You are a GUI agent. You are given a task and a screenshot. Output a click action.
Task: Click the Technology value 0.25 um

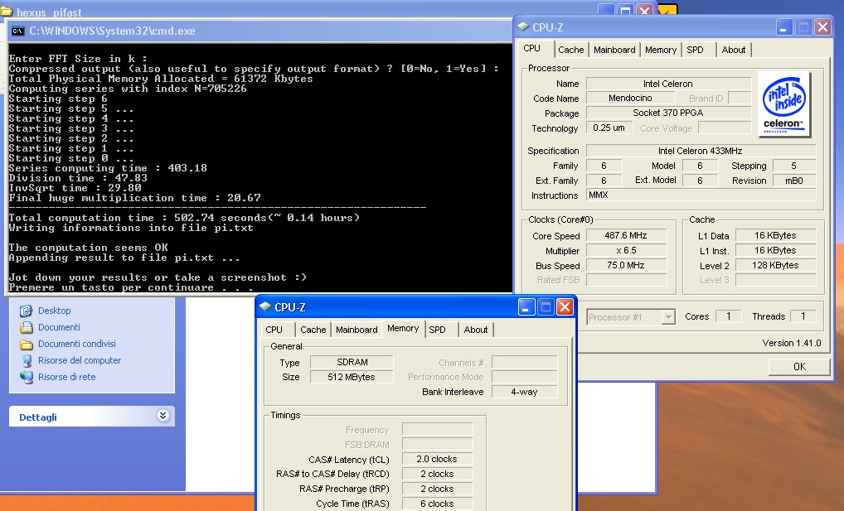(609, 128)
